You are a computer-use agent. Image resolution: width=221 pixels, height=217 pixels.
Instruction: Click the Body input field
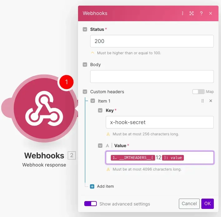tap(152, 76)
